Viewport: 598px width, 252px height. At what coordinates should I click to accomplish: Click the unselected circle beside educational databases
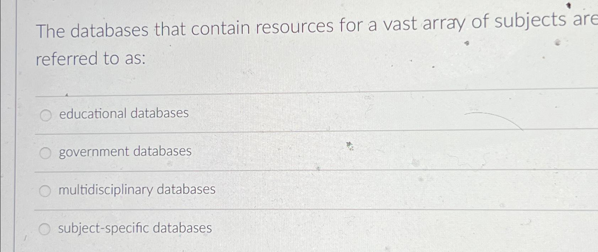click(45, 115)
